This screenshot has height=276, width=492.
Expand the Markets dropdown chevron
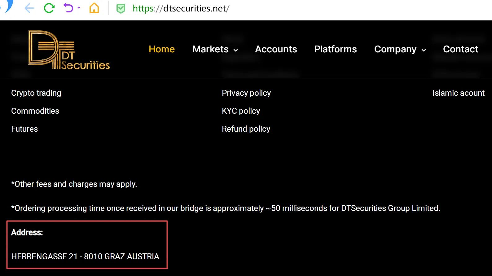pyautogui.click(x=236, y=50)
